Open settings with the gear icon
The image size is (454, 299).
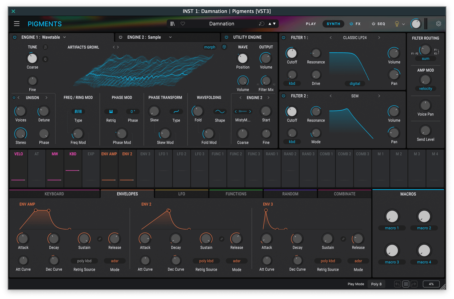[x=438, y=24]
